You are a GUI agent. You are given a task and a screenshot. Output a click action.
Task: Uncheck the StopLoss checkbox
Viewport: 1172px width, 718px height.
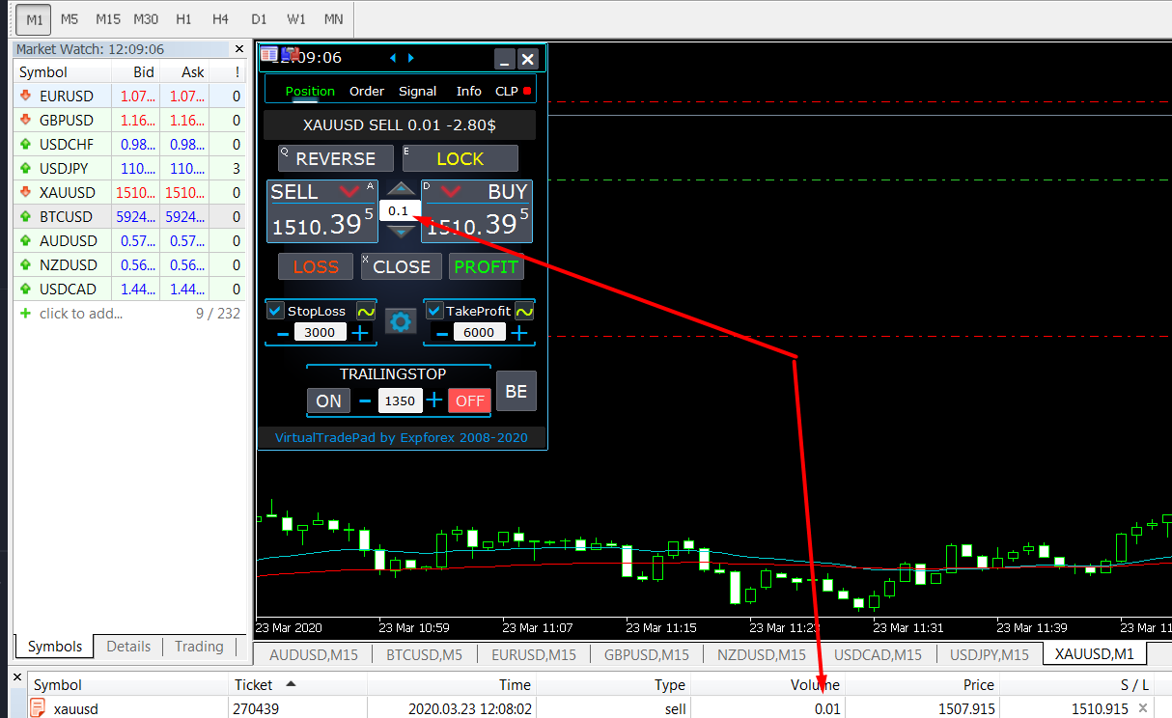276,311
